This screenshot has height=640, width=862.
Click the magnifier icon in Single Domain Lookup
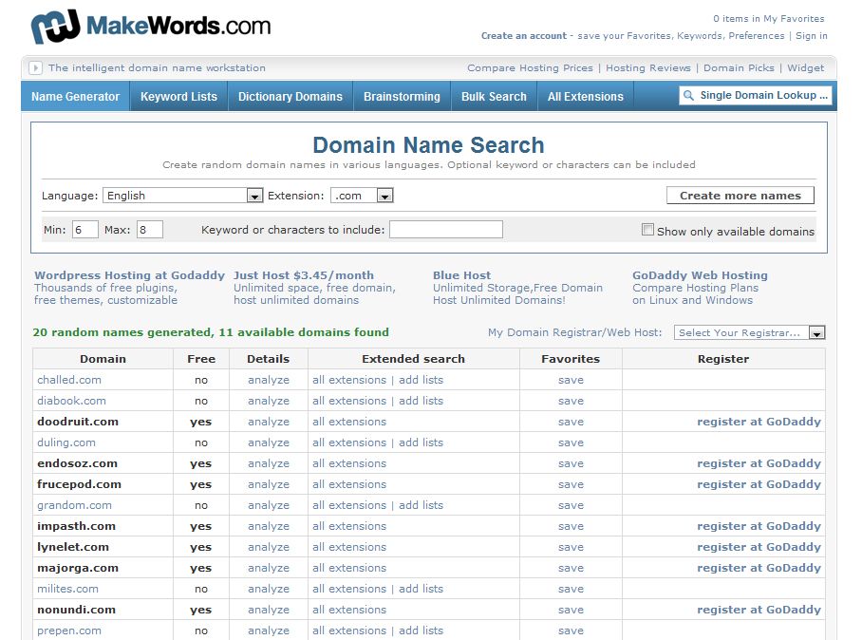click(x=689, y=96)
